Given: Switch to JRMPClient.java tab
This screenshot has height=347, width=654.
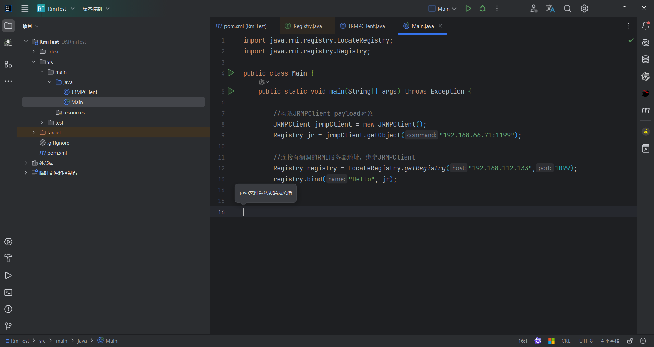Looking at the screenshot, I should (362, 26).
